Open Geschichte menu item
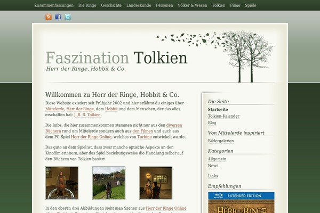Viewport: 320px width, 213px height. [x=111, y=5]
